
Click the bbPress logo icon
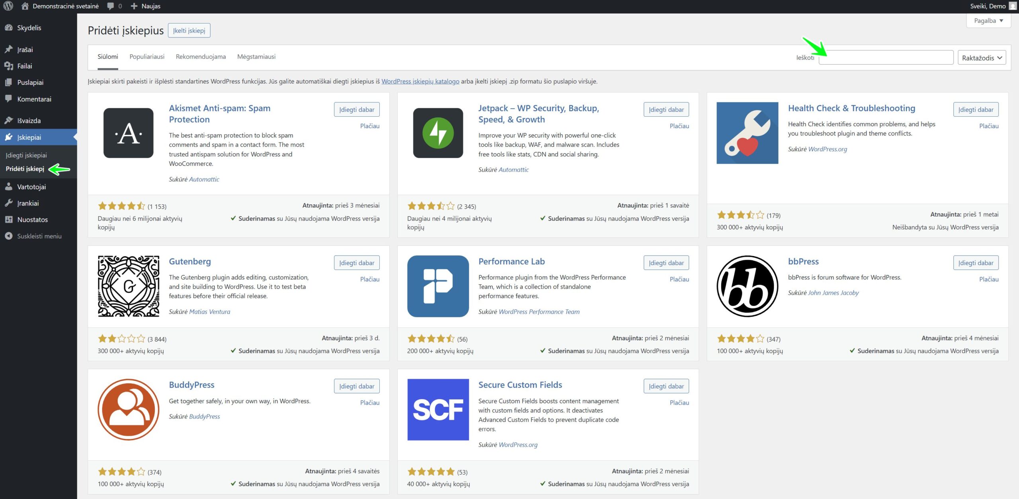click(x=747, y=286)
